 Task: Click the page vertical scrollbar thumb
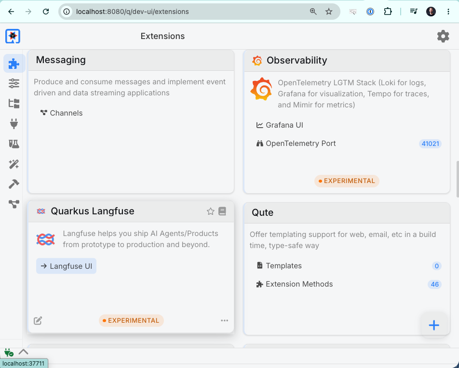[457, 179]
